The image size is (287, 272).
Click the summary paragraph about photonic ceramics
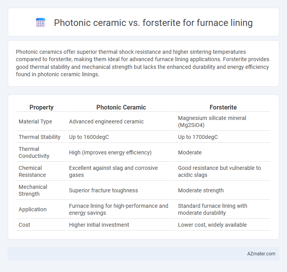tap(142, 63)
